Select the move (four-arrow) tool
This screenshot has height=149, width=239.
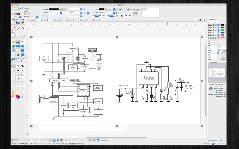pos(18,70)
